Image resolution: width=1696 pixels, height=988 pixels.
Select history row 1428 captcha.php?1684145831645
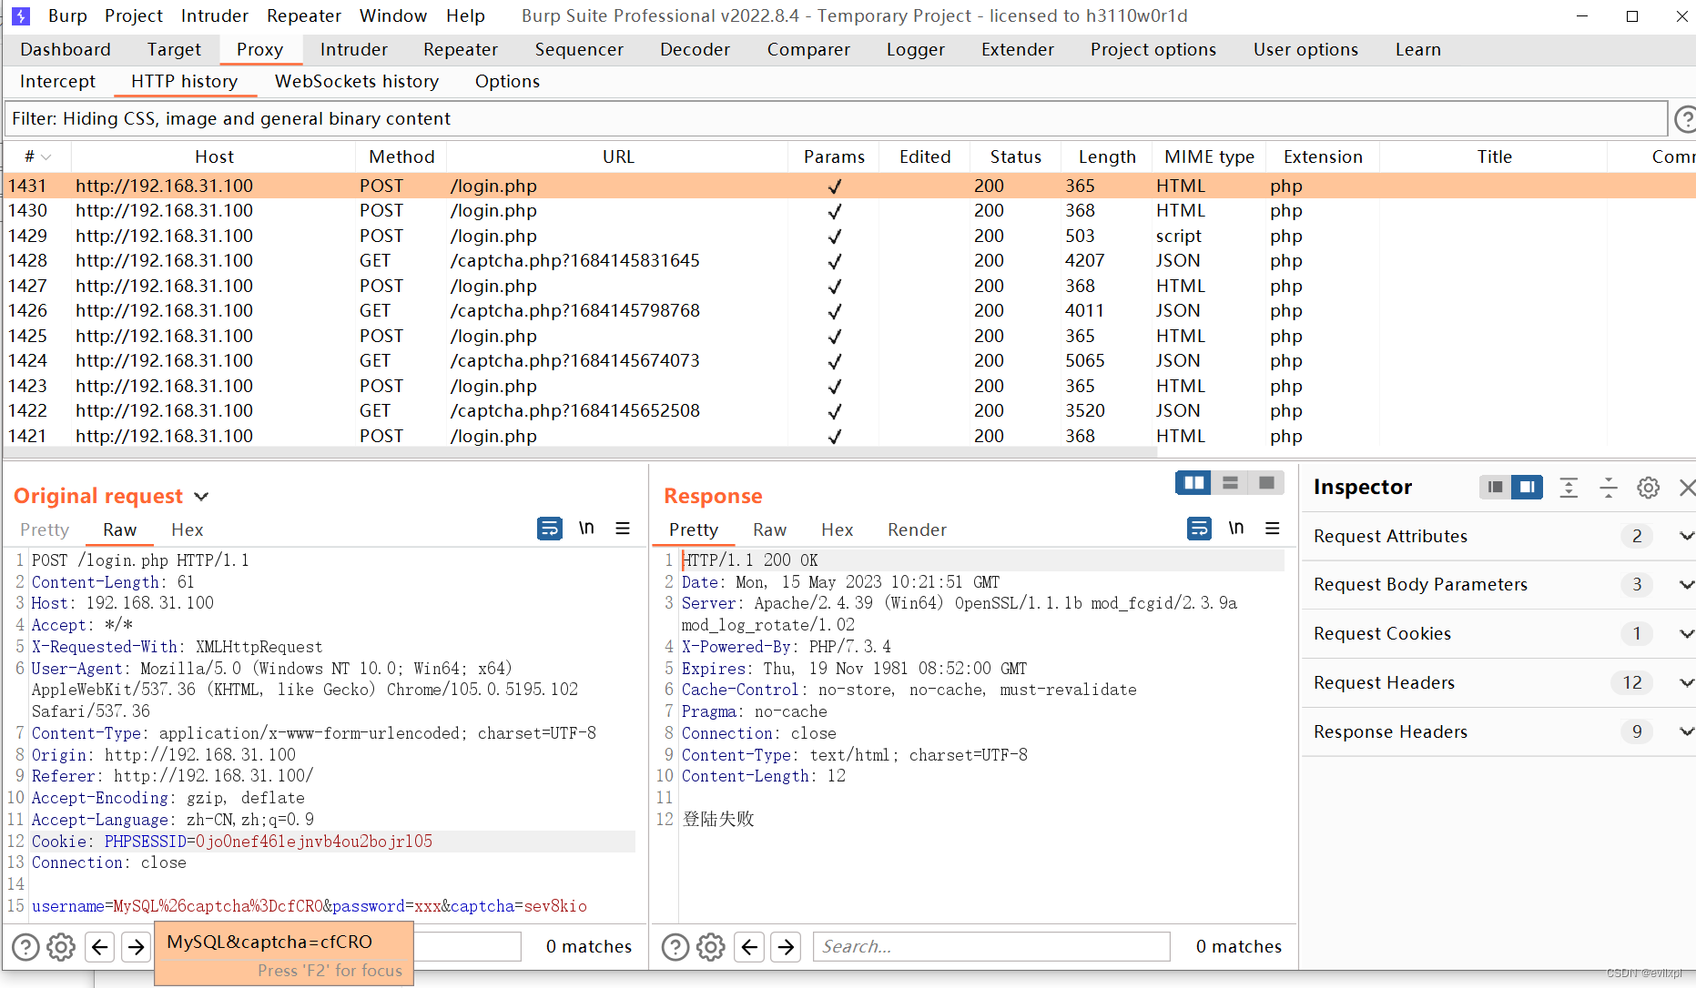tap(849, 260)
